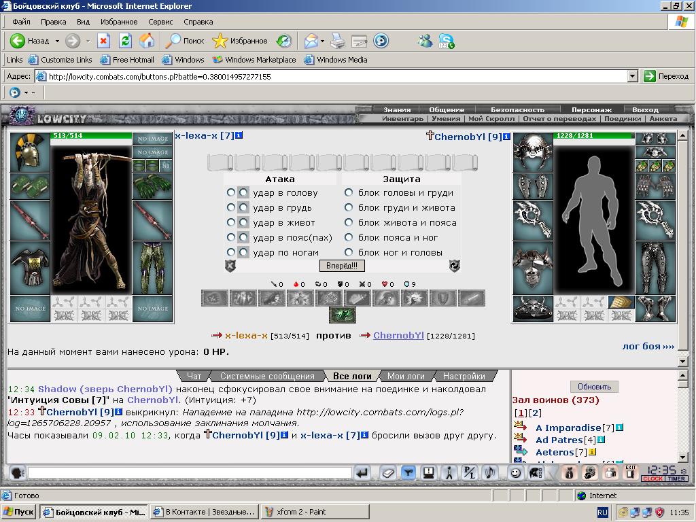The image size is (696, 522).
Task: Click the info icon next to x-lexa-x [7] header
Action: click(239, 135)
